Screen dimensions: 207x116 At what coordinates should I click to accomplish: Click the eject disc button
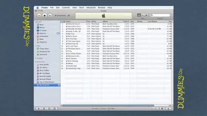click(x=168, y=109)
